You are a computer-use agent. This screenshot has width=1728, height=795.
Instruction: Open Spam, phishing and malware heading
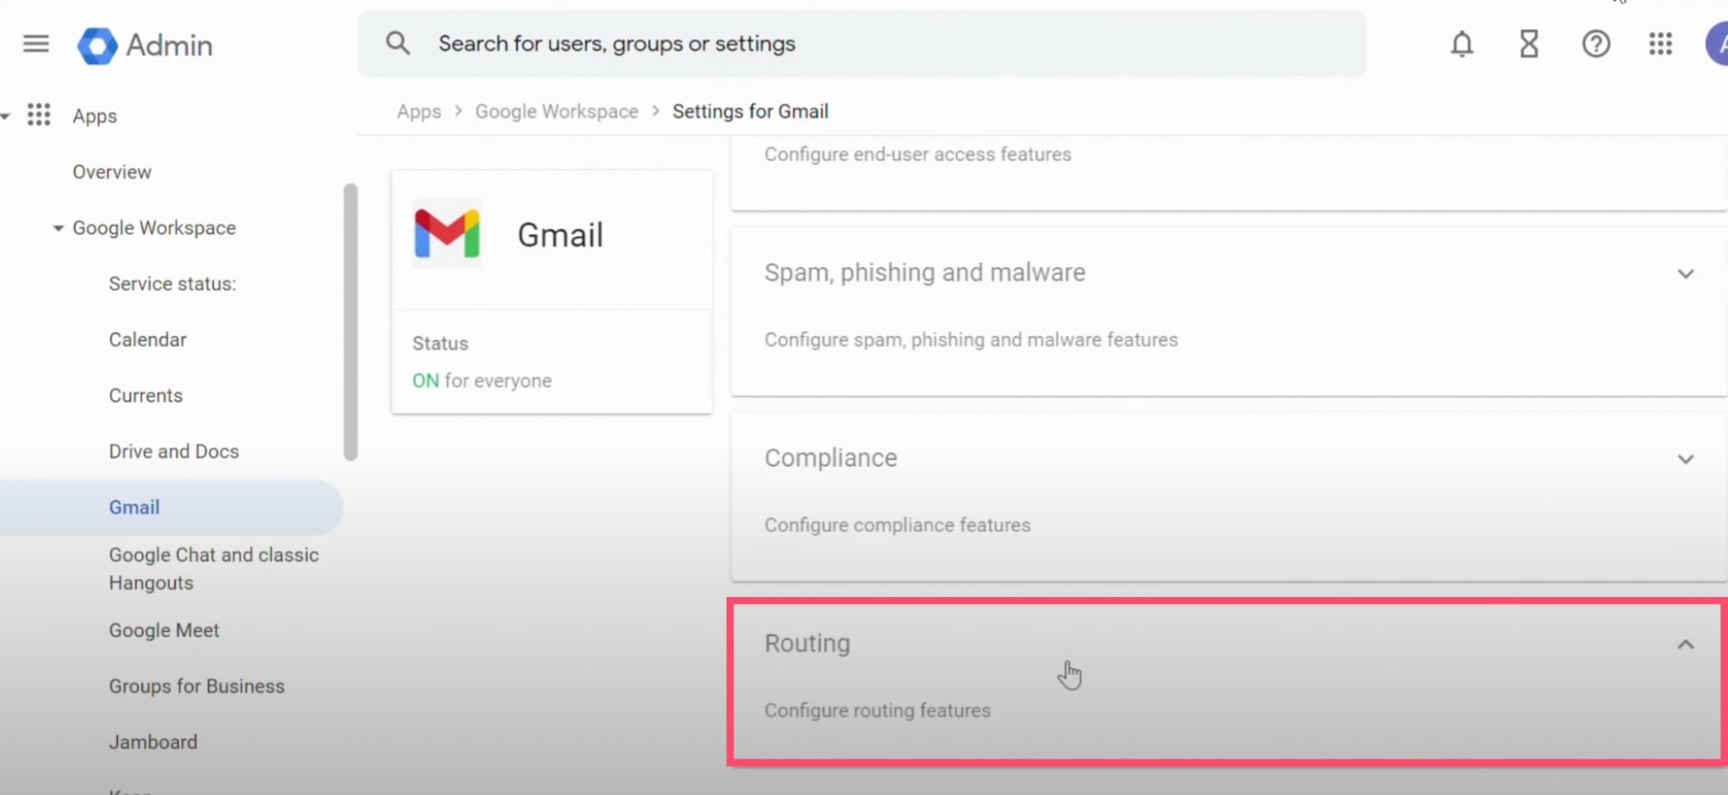(x=924, y=273)
